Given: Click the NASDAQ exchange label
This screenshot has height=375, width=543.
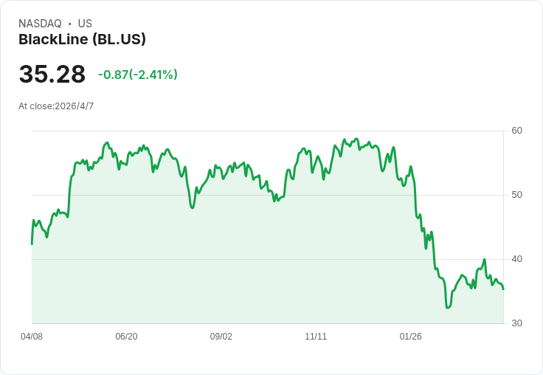Looking at the screenshot, I should tap(40, 24).
